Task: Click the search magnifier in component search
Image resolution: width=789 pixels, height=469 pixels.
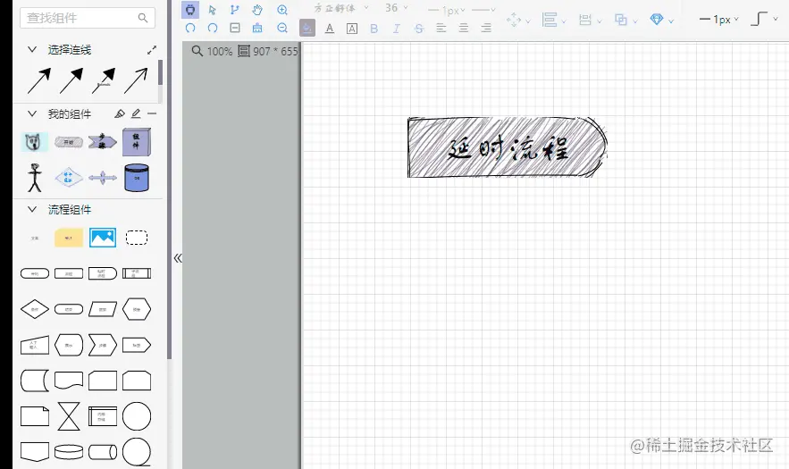Action: pos(143,18)
